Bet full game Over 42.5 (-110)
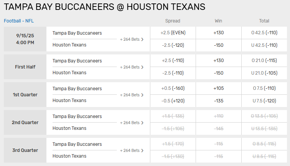The height and width of the screenshot is (166, 290). [x=264, y=33]
